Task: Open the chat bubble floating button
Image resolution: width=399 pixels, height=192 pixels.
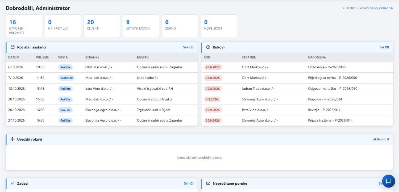Action: click(388, 181)
